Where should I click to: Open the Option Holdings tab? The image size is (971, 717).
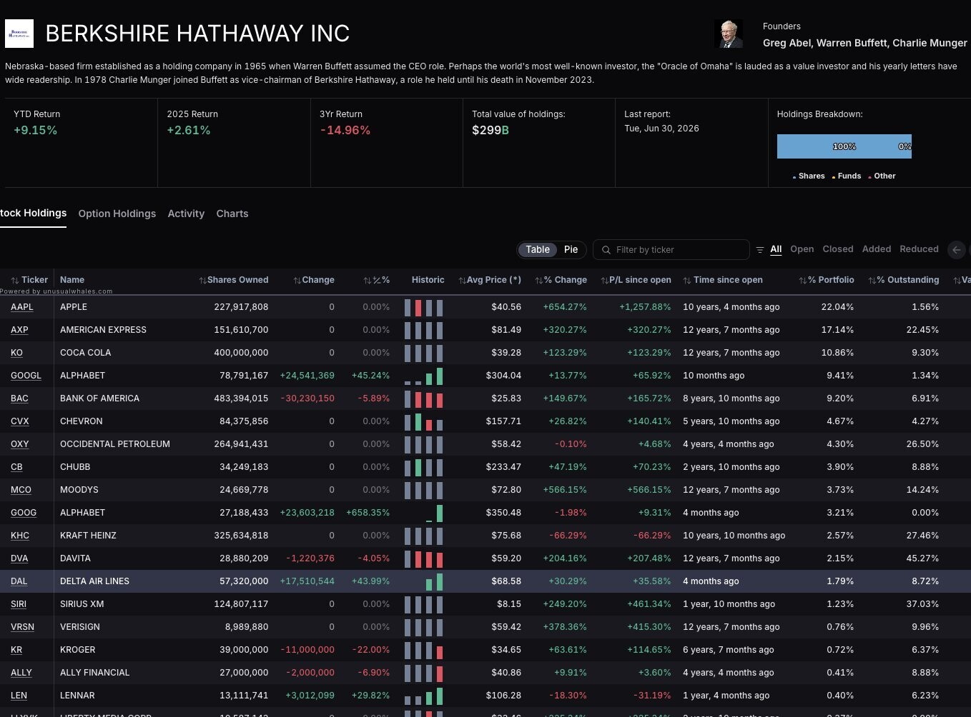point(117,214)
